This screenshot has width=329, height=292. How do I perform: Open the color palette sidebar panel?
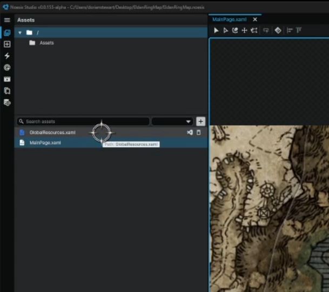pos(7,68)
